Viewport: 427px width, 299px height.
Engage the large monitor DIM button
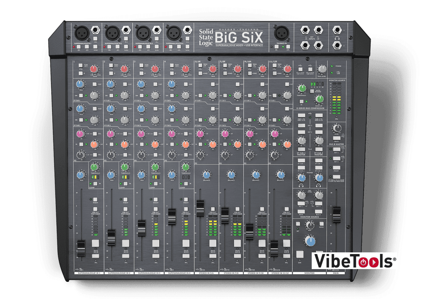(300, 254)
